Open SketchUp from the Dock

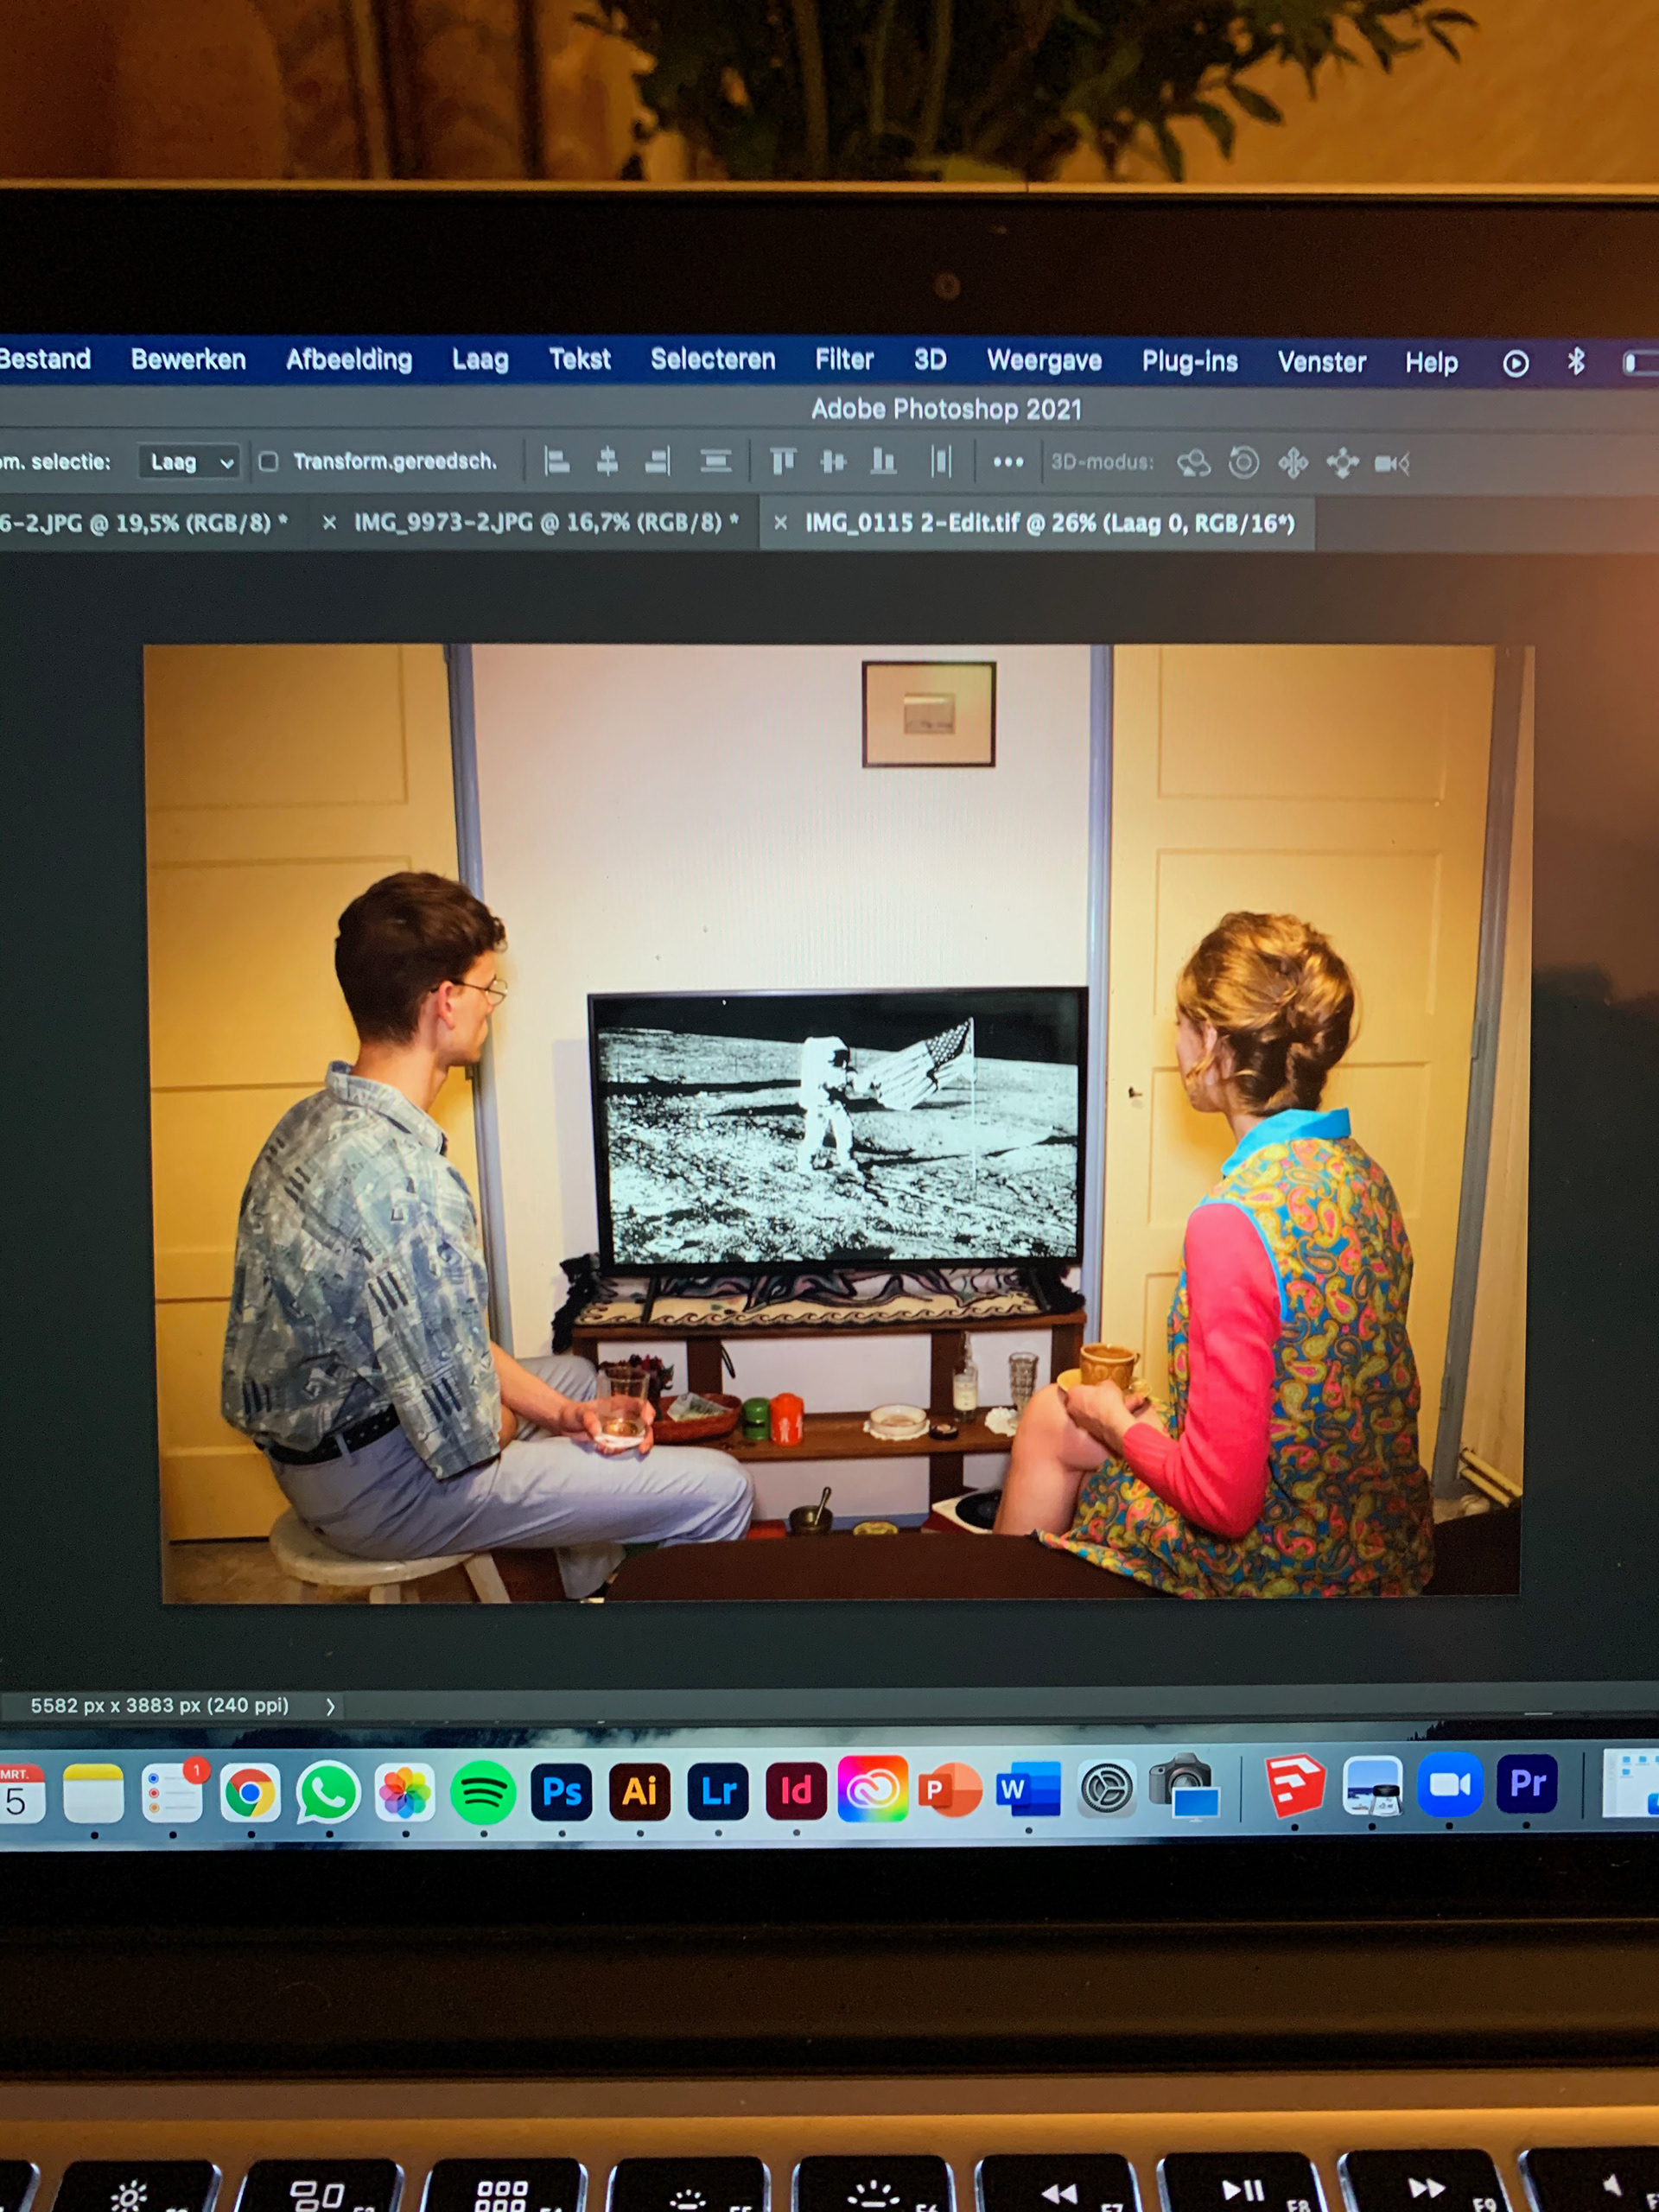[x=1294, y=1786]
